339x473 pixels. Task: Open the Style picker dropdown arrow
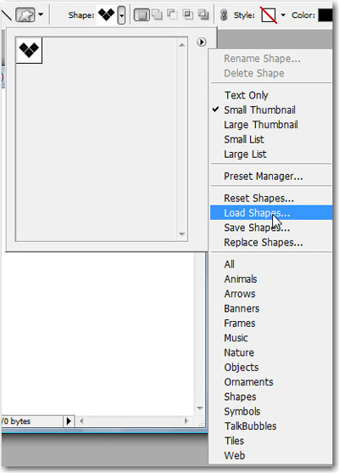pyautogui.click(x=283, y=14)
